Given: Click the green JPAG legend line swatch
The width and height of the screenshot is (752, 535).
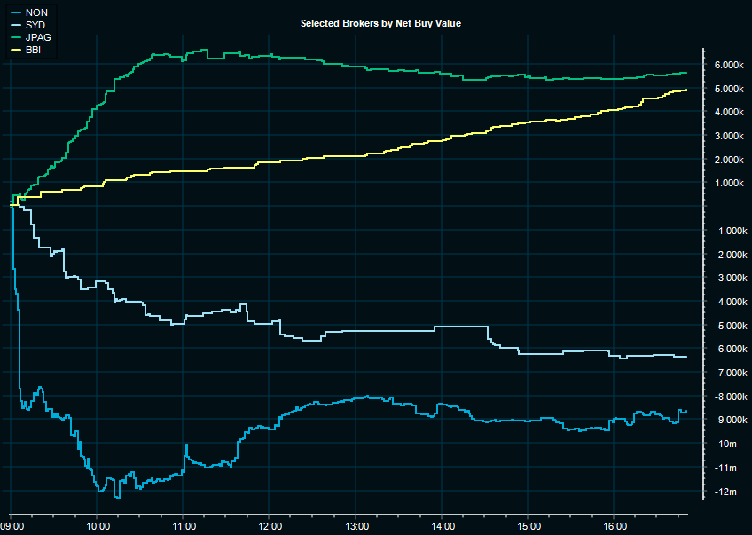Looking at the screenshot, I should coord(15,37).
